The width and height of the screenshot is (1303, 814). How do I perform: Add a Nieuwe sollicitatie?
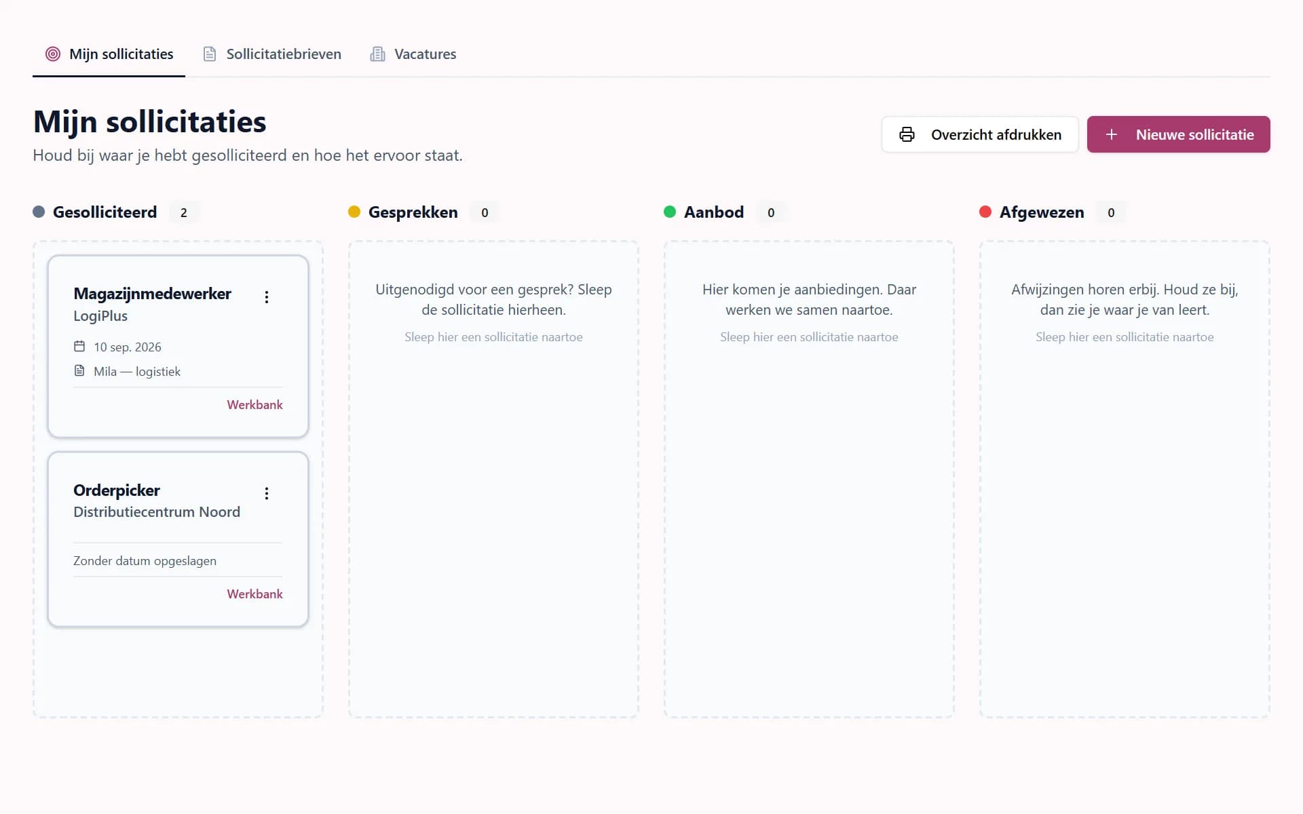click(1178, 134)
